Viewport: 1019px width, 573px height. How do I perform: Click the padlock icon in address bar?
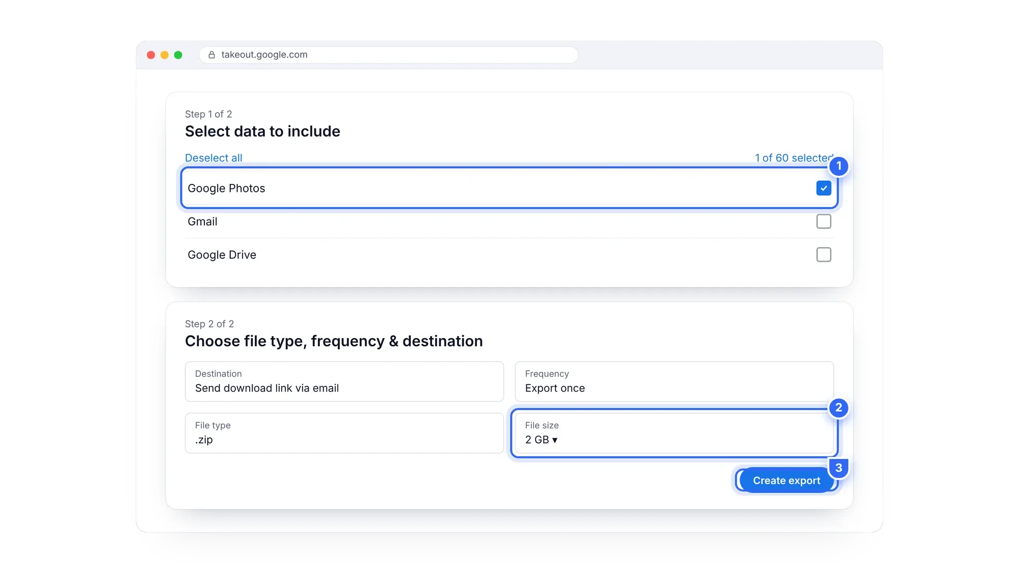click(x=211, y=55)
